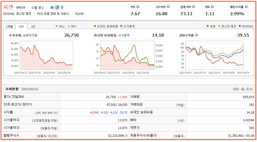The width and height of the screenshot is (257, 142).
Task: Click the 내부자거래 chart title text
Action: pyautogui.click(x=30, y=35)
